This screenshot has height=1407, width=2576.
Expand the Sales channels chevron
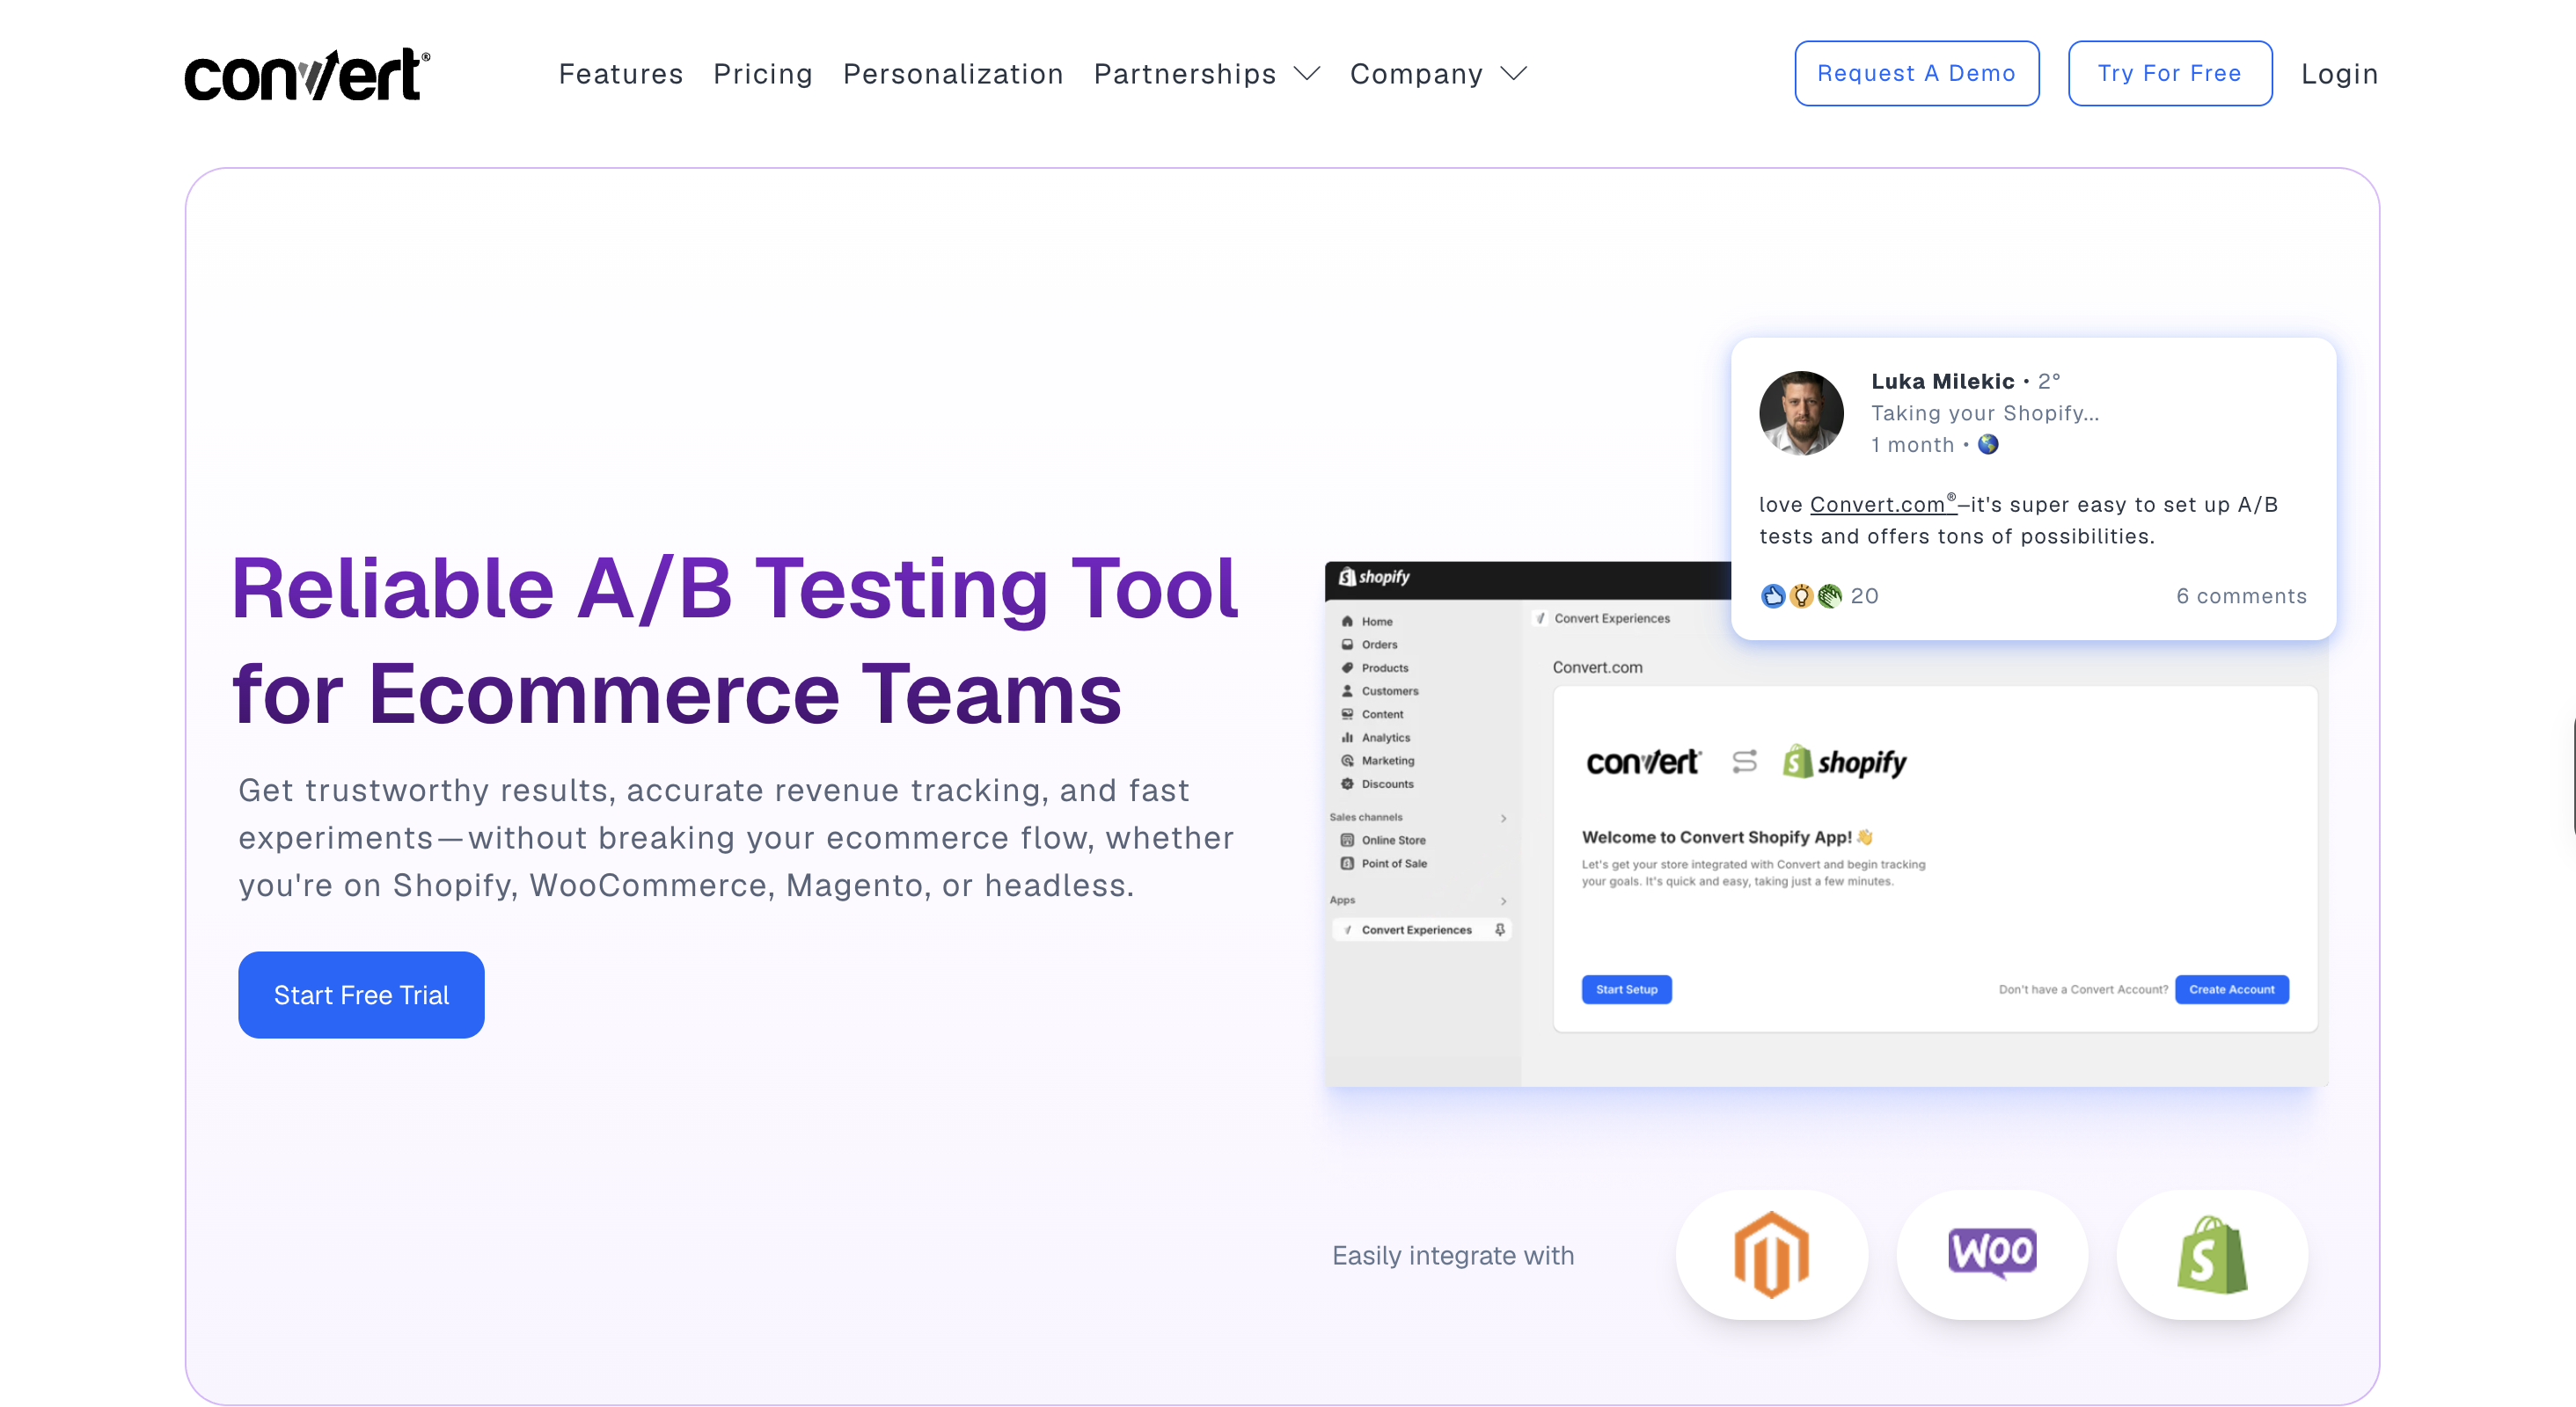1503,818
